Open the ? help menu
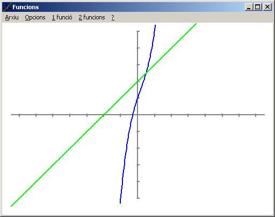Screen dimensions: 275x217 (113, 17)
